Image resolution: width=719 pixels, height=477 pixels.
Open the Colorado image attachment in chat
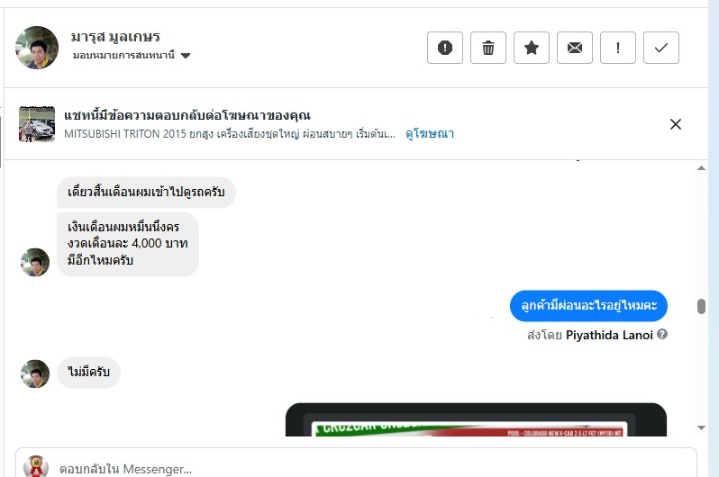coord(476,419)
